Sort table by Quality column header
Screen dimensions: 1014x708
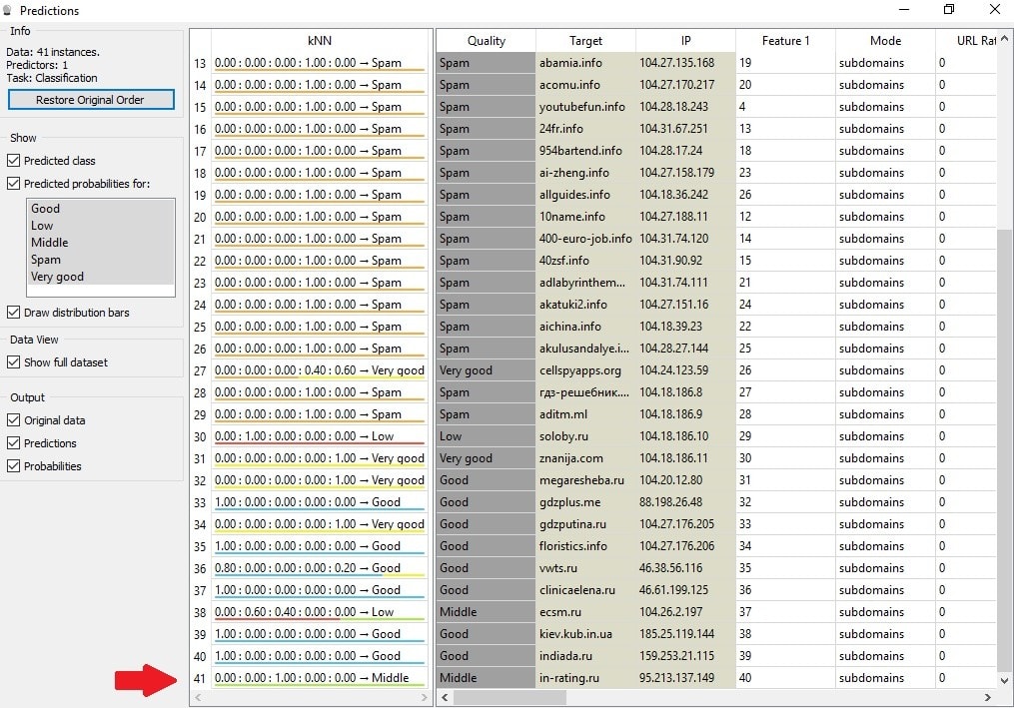click(486, 41)
